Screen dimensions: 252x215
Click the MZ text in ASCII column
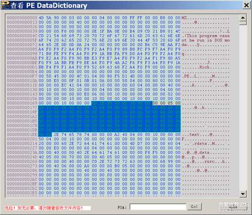184,18
